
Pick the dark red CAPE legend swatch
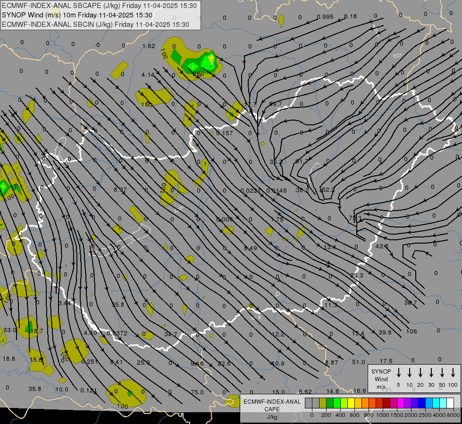point(386,403)
